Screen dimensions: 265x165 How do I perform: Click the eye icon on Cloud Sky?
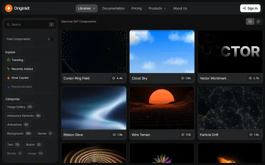pyautogui.click(x=183, y=78)
